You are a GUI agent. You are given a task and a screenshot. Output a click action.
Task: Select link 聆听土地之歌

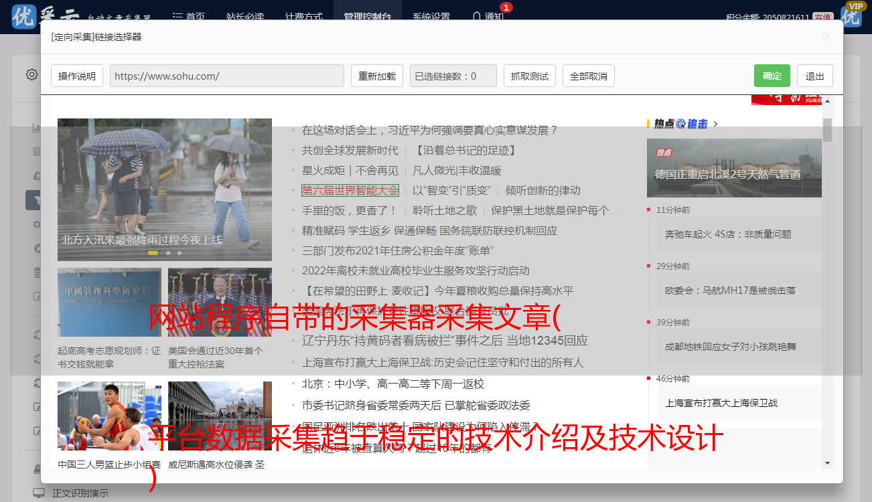point(445,210)
